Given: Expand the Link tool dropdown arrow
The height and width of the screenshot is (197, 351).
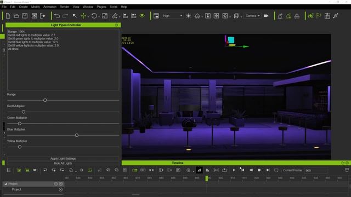Looking at the screenshot, I should pos(120,17).
